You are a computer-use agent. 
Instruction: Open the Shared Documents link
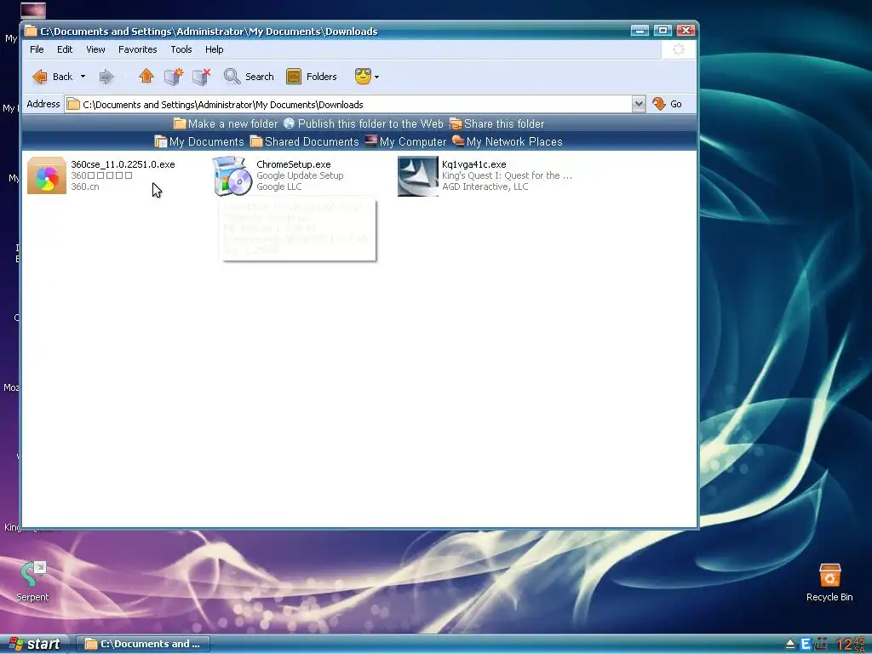(x=305, y=142)
